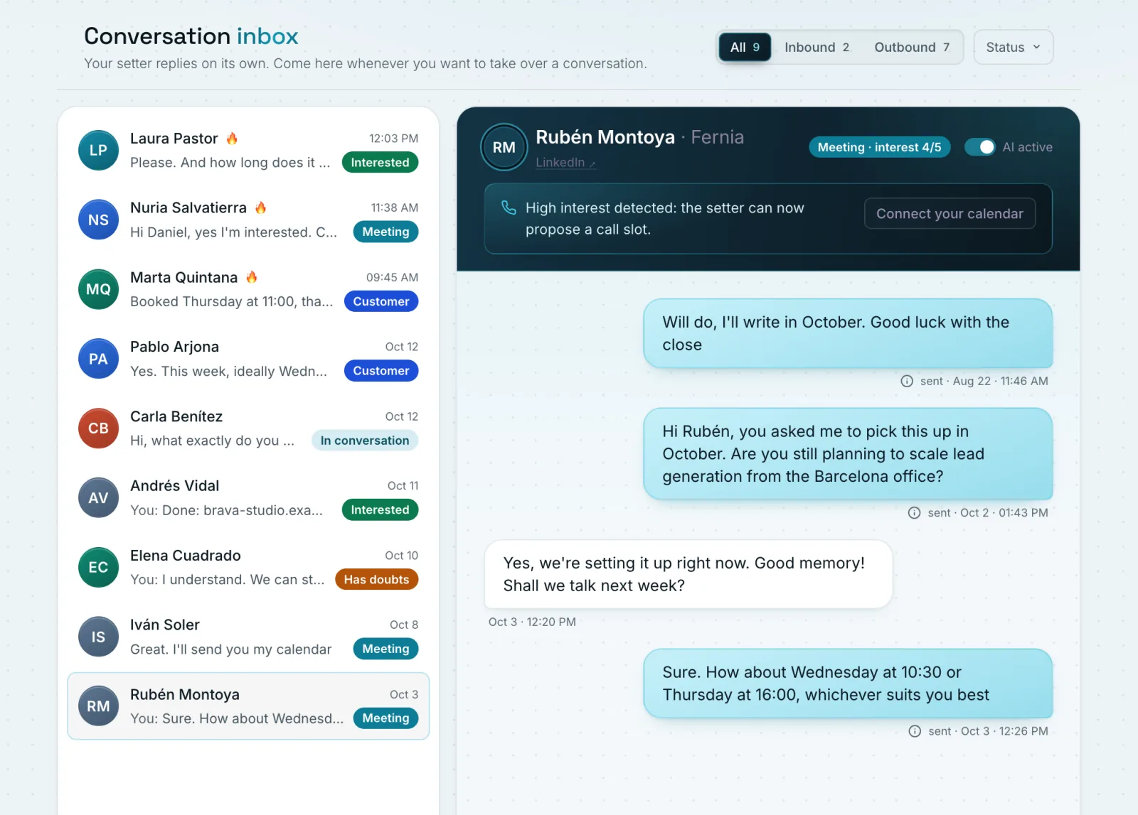Viewport: 1138px width, 815px height.
Task: Click Interested badge on Andrés Vidal
Action: pyautogui.click(x=380, y=509)
